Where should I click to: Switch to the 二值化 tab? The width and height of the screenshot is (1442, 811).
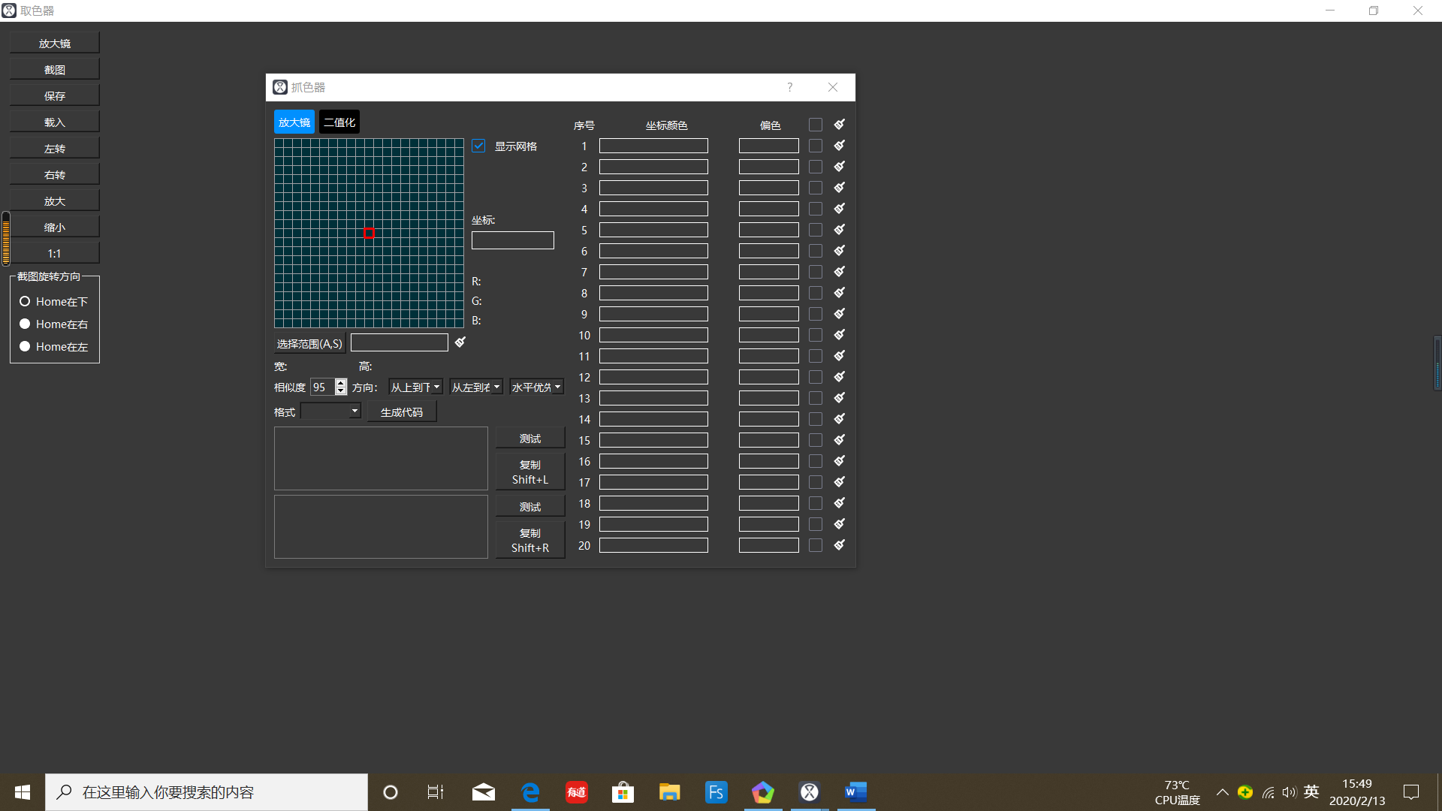(339, 122)
